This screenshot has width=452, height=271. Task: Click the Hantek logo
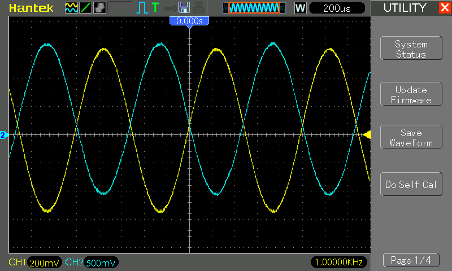(x=31, y=8)
